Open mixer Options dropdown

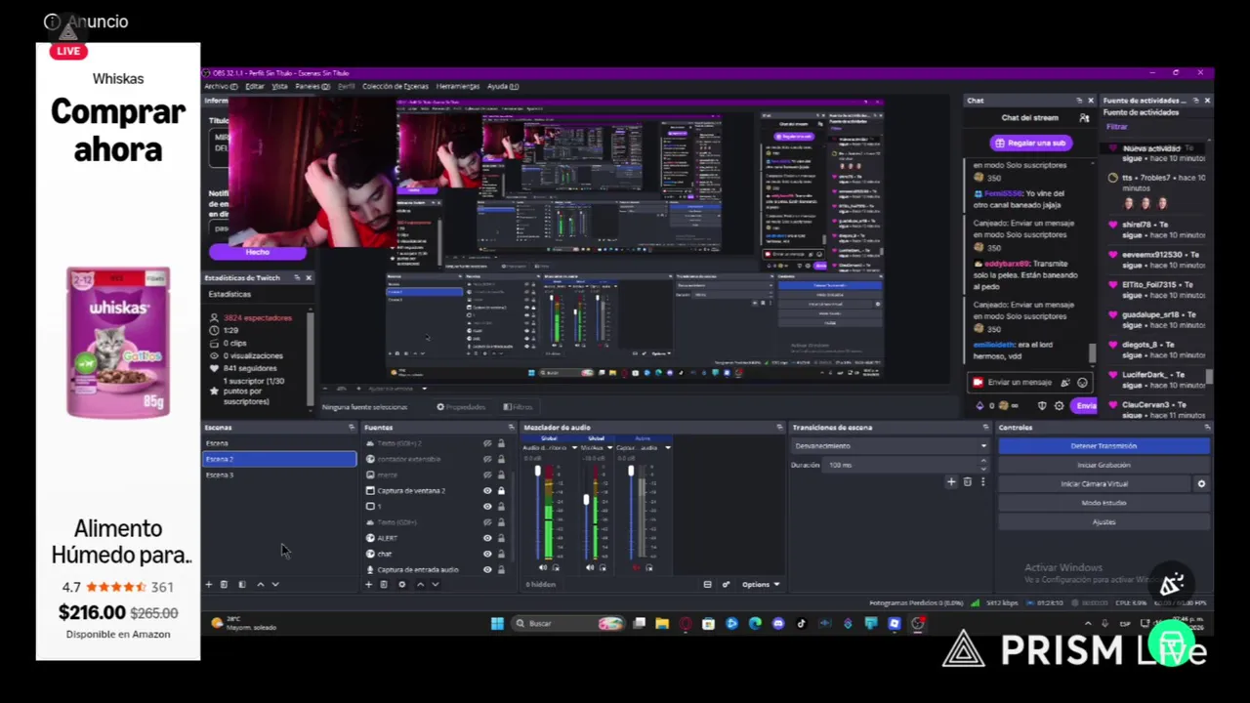click(x=761, y=584)
